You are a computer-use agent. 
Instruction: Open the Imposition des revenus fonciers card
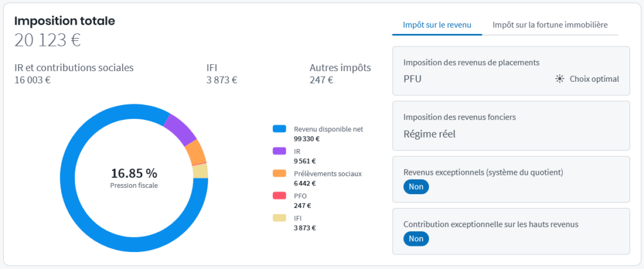click(511, 125)
